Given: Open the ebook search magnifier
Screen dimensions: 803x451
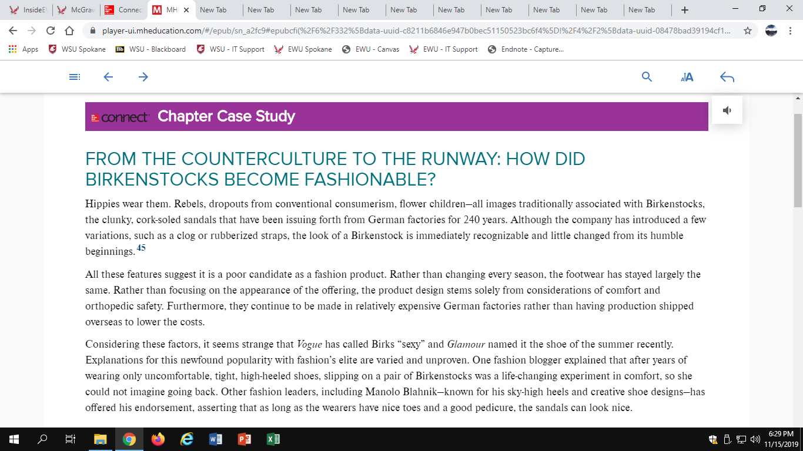Looking at the screenshot, I should pyautogui.click(x=647, y=77).
